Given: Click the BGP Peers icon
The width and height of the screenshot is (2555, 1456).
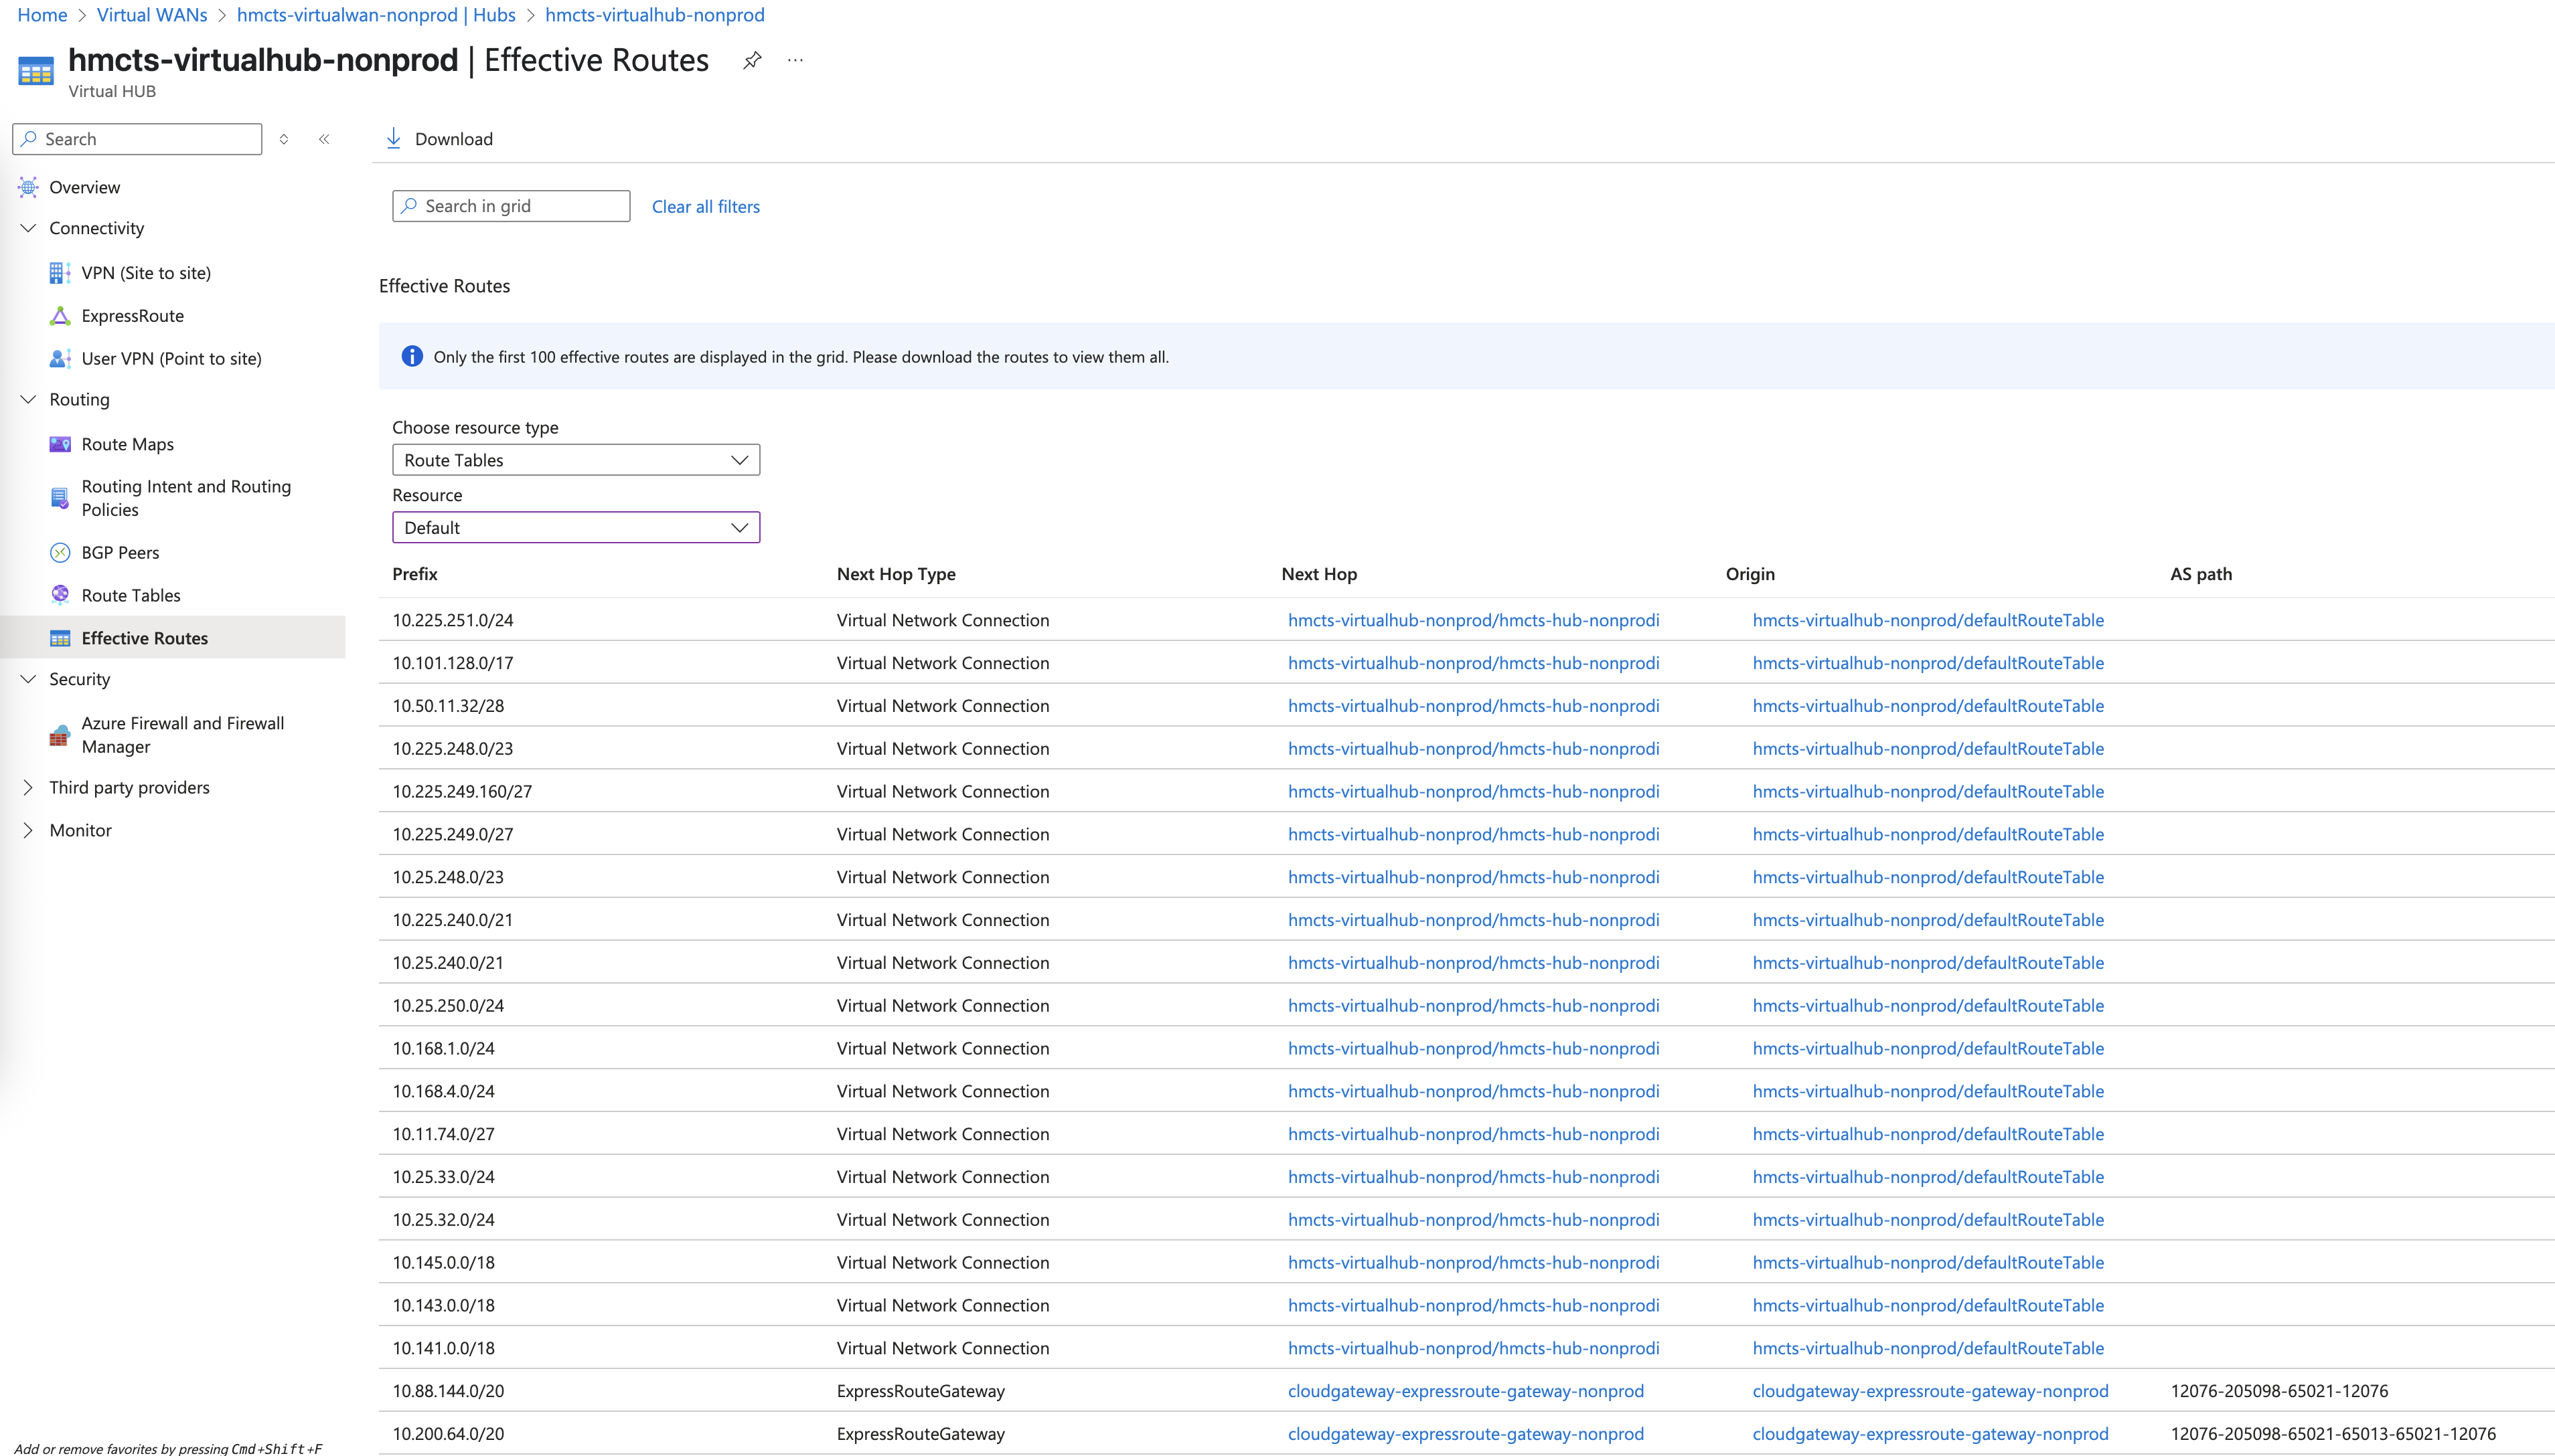Looking at the screenshot, I should click(60, 553).
